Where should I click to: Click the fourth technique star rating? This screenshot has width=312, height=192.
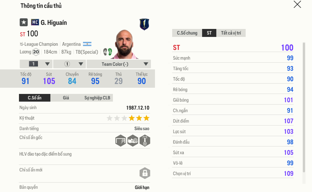[132, 118]
